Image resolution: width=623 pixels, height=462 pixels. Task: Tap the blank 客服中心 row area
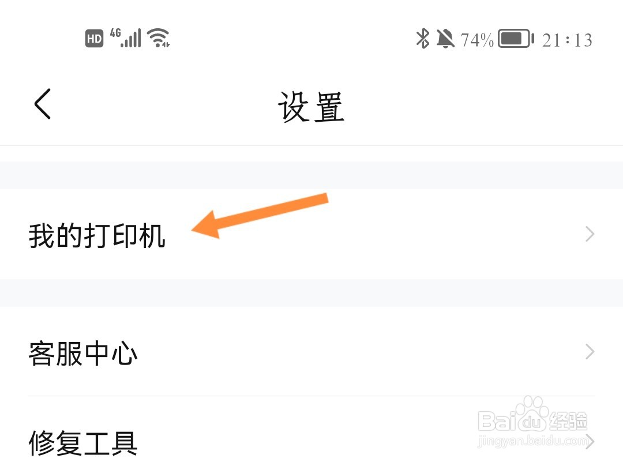(358, 352)
